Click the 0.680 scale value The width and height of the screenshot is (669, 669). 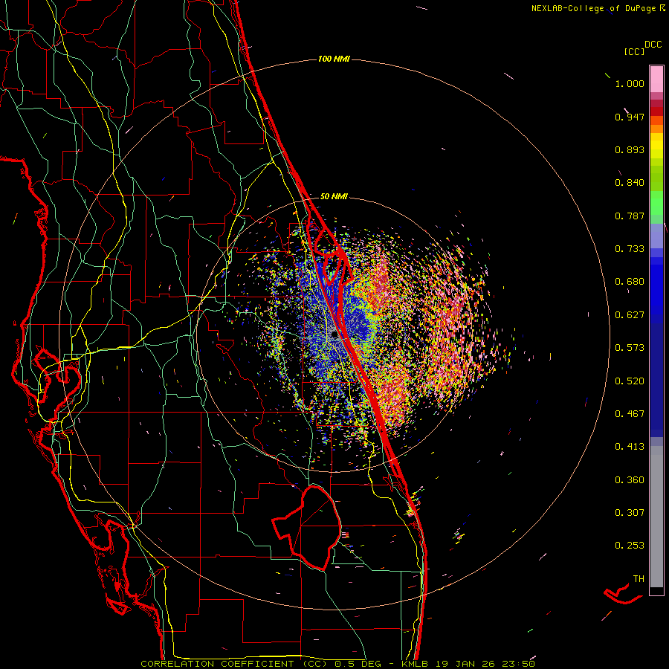630,282
